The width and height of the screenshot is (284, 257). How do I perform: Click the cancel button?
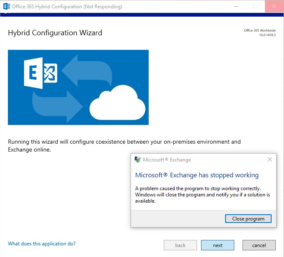pos(259,245)
